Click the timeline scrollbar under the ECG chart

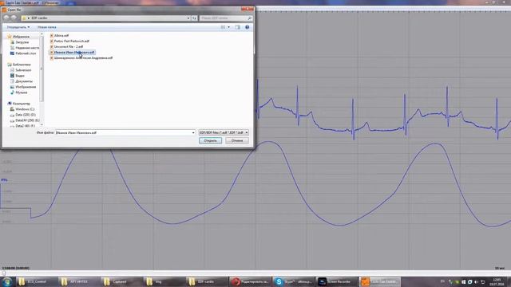click(255, 273)
